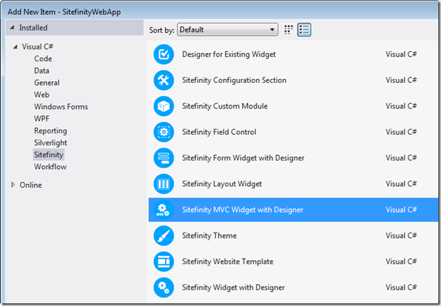The image size is (441, 306).
Task: Select the Code category
Action: (43, 59)
